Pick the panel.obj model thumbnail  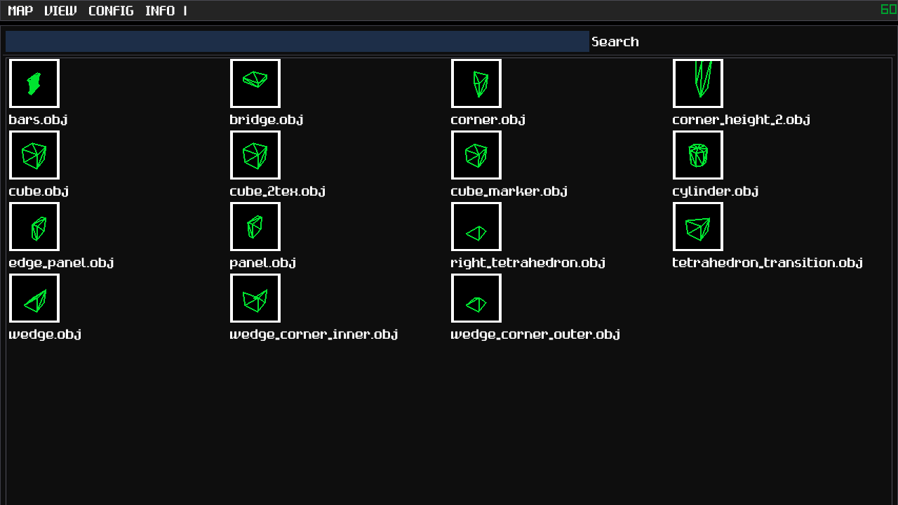255,227
